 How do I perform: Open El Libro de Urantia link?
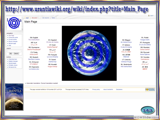click(53, 42)
